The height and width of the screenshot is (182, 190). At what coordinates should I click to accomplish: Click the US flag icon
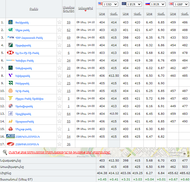coord(100,3)
